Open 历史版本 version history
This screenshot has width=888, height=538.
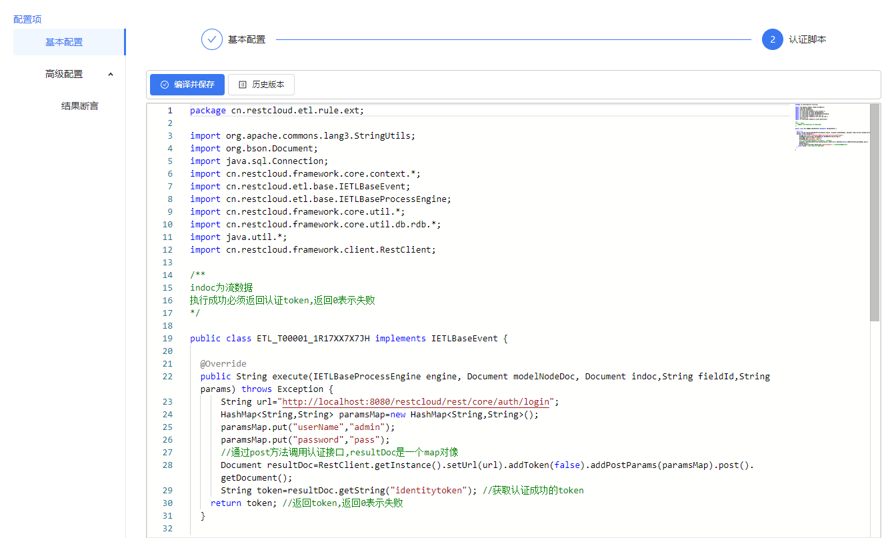(x=261, y=85)
